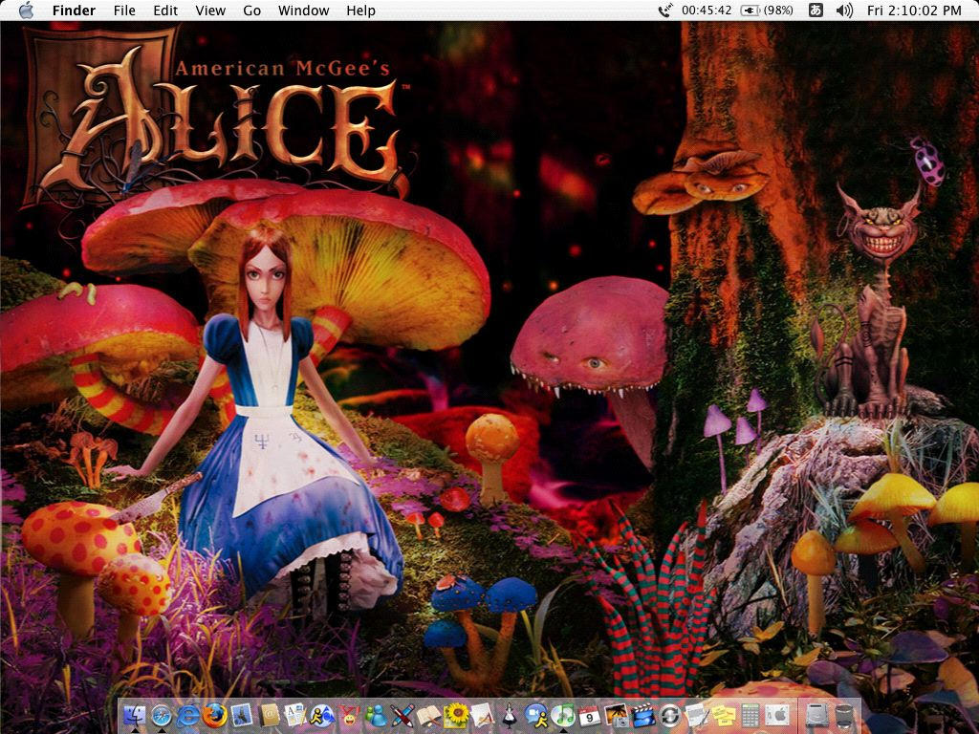Open Stickies yellow notes in dock
Screen dimensions: 979x734
point(724,715)
